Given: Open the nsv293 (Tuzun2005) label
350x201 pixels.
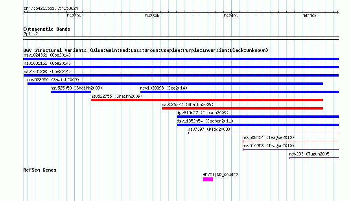Looking at the screenshot, I should (310, 154).
